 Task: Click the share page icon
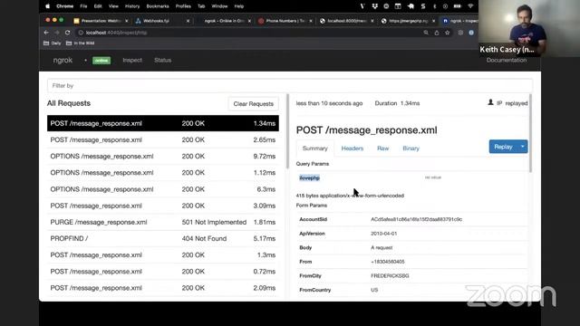437,33
